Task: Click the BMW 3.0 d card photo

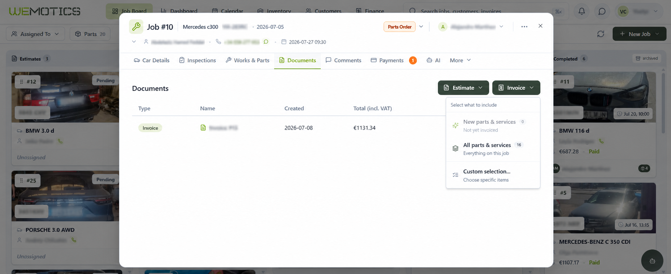Action: click(x=65, y=97)
